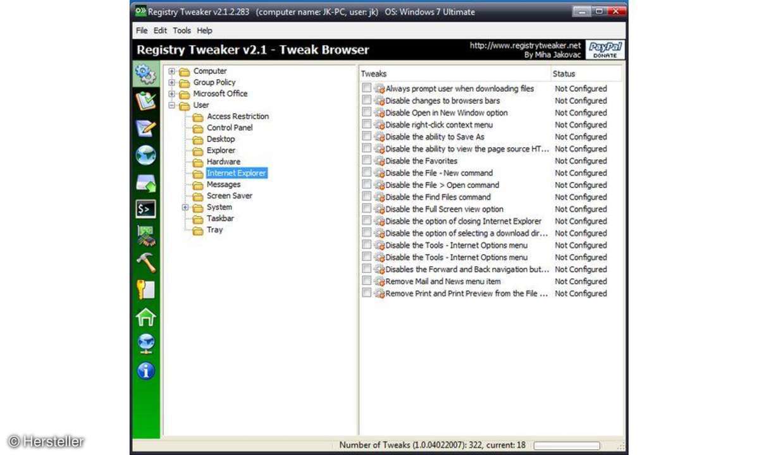Open the File menu
Viewport: 759px width, 455px height.
[x=142, y=30]
